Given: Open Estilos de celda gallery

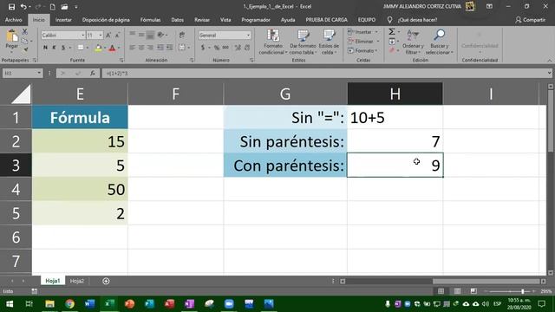Looking at the screenshot, I should pos(329,42).
